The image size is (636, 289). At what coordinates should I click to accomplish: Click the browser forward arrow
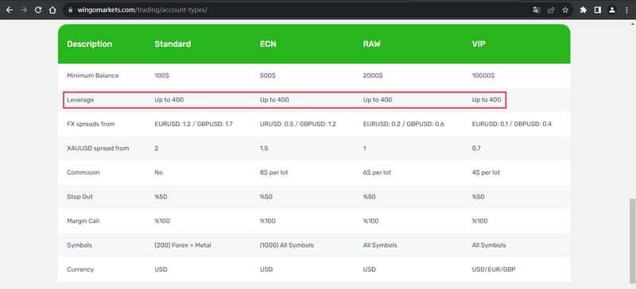coord(24,10)
